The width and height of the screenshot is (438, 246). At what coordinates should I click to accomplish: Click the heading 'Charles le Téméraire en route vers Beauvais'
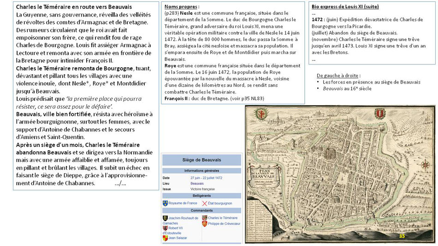pos(74,7)
